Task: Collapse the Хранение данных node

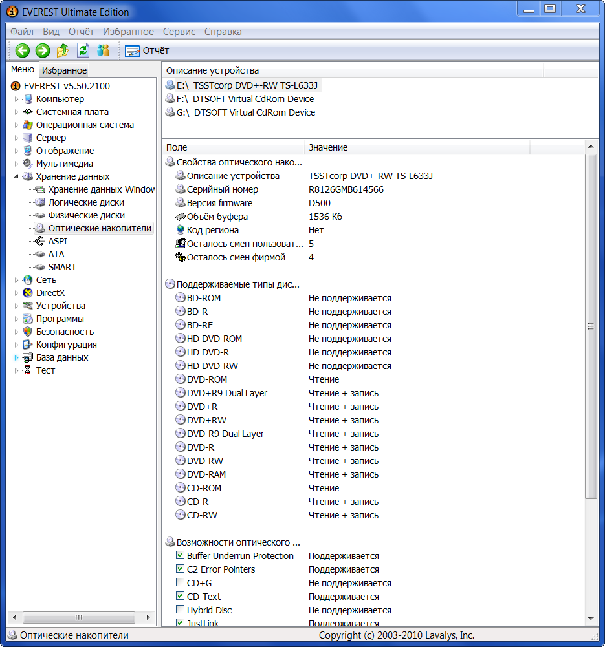Action: [17, 176]
